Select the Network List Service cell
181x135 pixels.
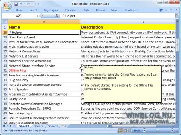point(44,56)
